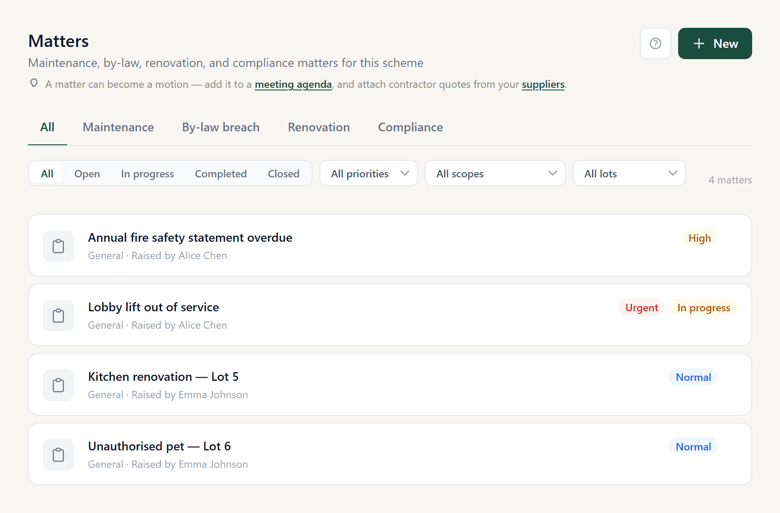Viewport: 780px width, 513px height.
Task: Open the suppliers link
Action: (x=543, y=84)
